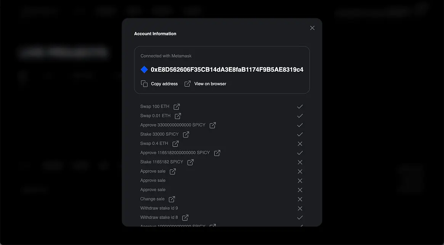Open external link for Withdraw stake id 8
Image resolution: width=444 pixels, height=245 pixels.
(185, 218)
